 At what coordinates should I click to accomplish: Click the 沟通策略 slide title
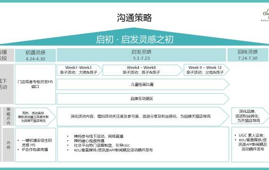click(134, 17)
